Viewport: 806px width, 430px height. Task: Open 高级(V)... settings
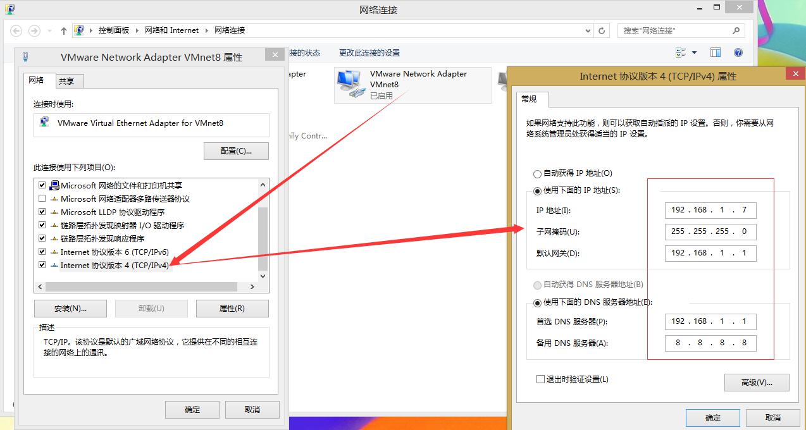(x=757, y=383)
